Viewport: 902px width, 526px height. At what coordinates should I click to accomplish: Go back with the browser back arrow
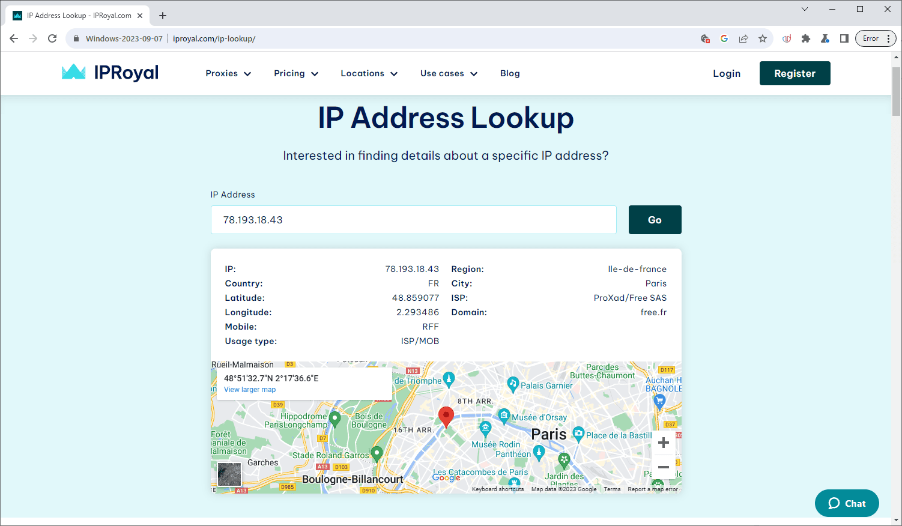click(x=14, y=38)
